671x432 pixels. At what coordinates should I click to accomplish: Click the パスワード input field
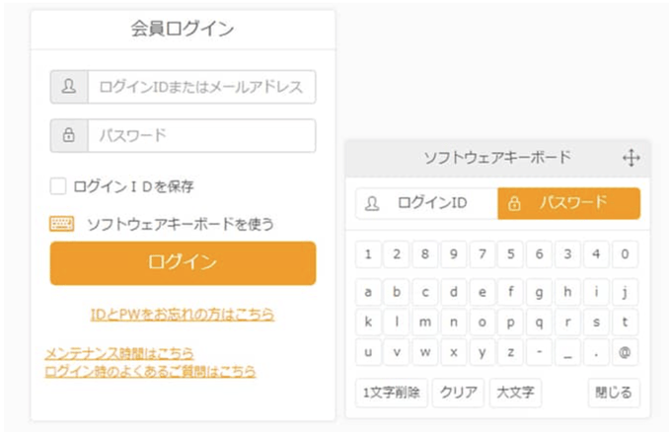201,135
